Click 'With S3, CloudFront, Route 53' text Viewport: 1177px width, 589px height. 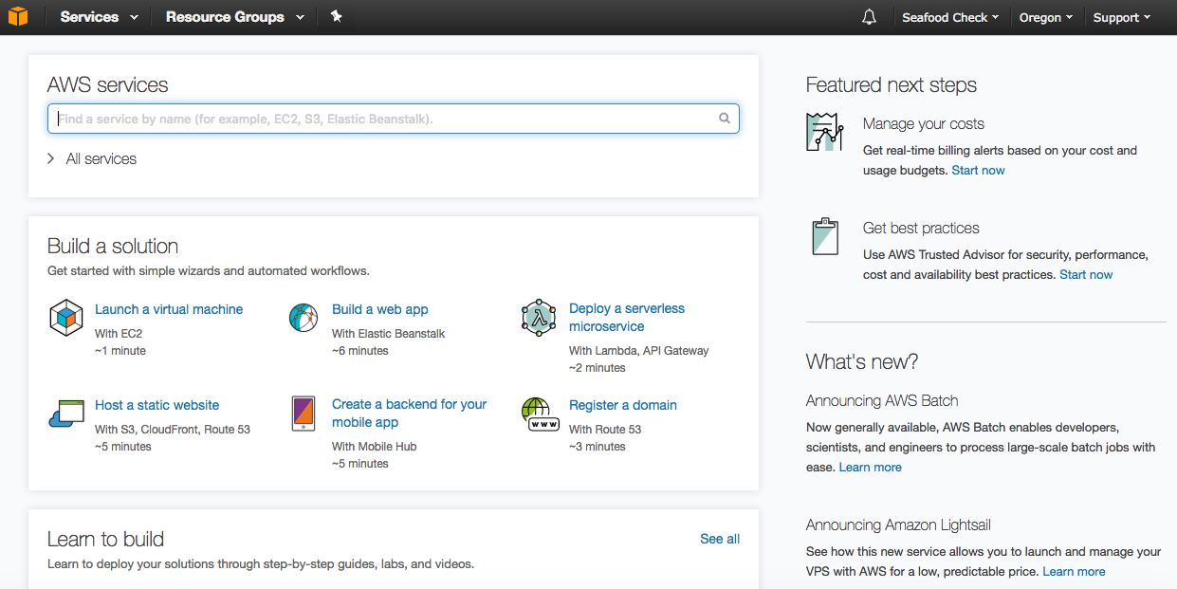pyautogui.click(x=173, y=430)
